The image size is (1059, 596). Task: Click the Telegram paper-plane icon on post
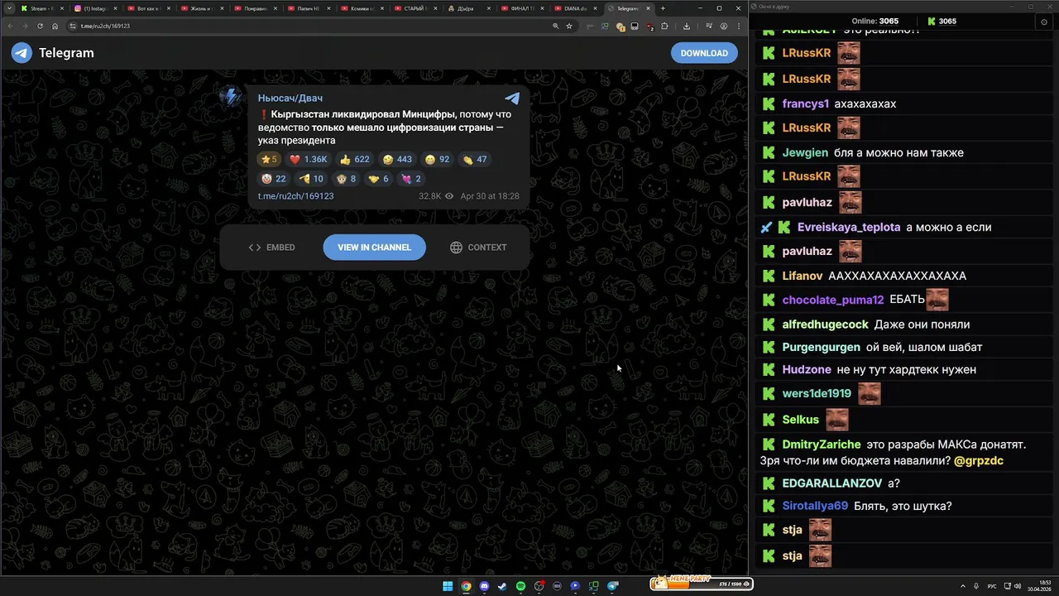tap(512, 99)
